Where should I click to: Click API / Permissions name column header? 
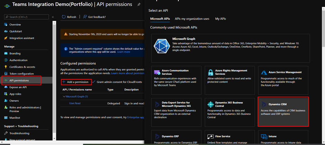pyautogui.click(x=77, y=90)
